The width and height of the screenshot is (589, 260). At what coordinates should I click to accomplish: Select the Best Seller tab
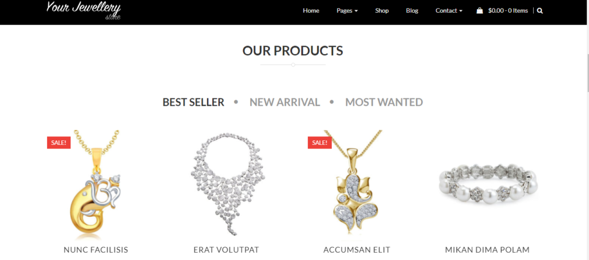pos(193,102)
